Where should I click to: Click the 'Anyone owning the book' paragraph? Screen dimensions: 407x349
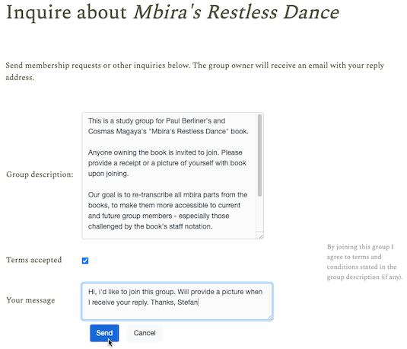167,163
